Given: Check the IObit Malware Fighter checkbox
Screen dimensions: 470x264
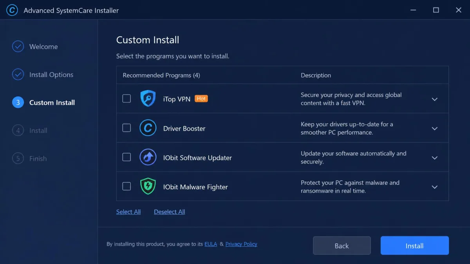Looking at the screenshot, I should coord(127,187).
